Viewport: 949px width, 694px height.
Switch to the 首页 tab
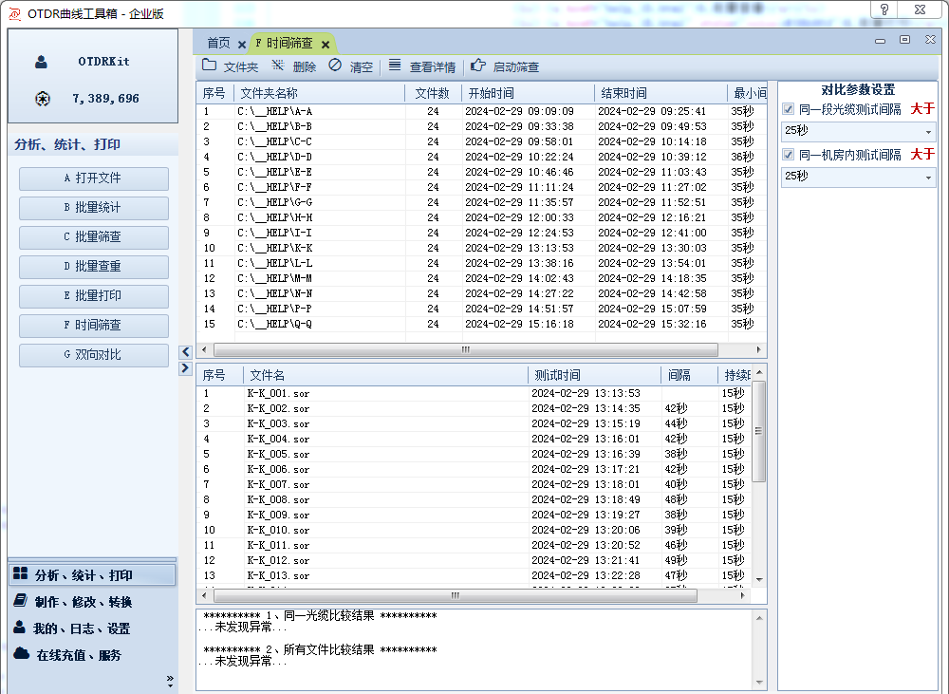(218, 44)
